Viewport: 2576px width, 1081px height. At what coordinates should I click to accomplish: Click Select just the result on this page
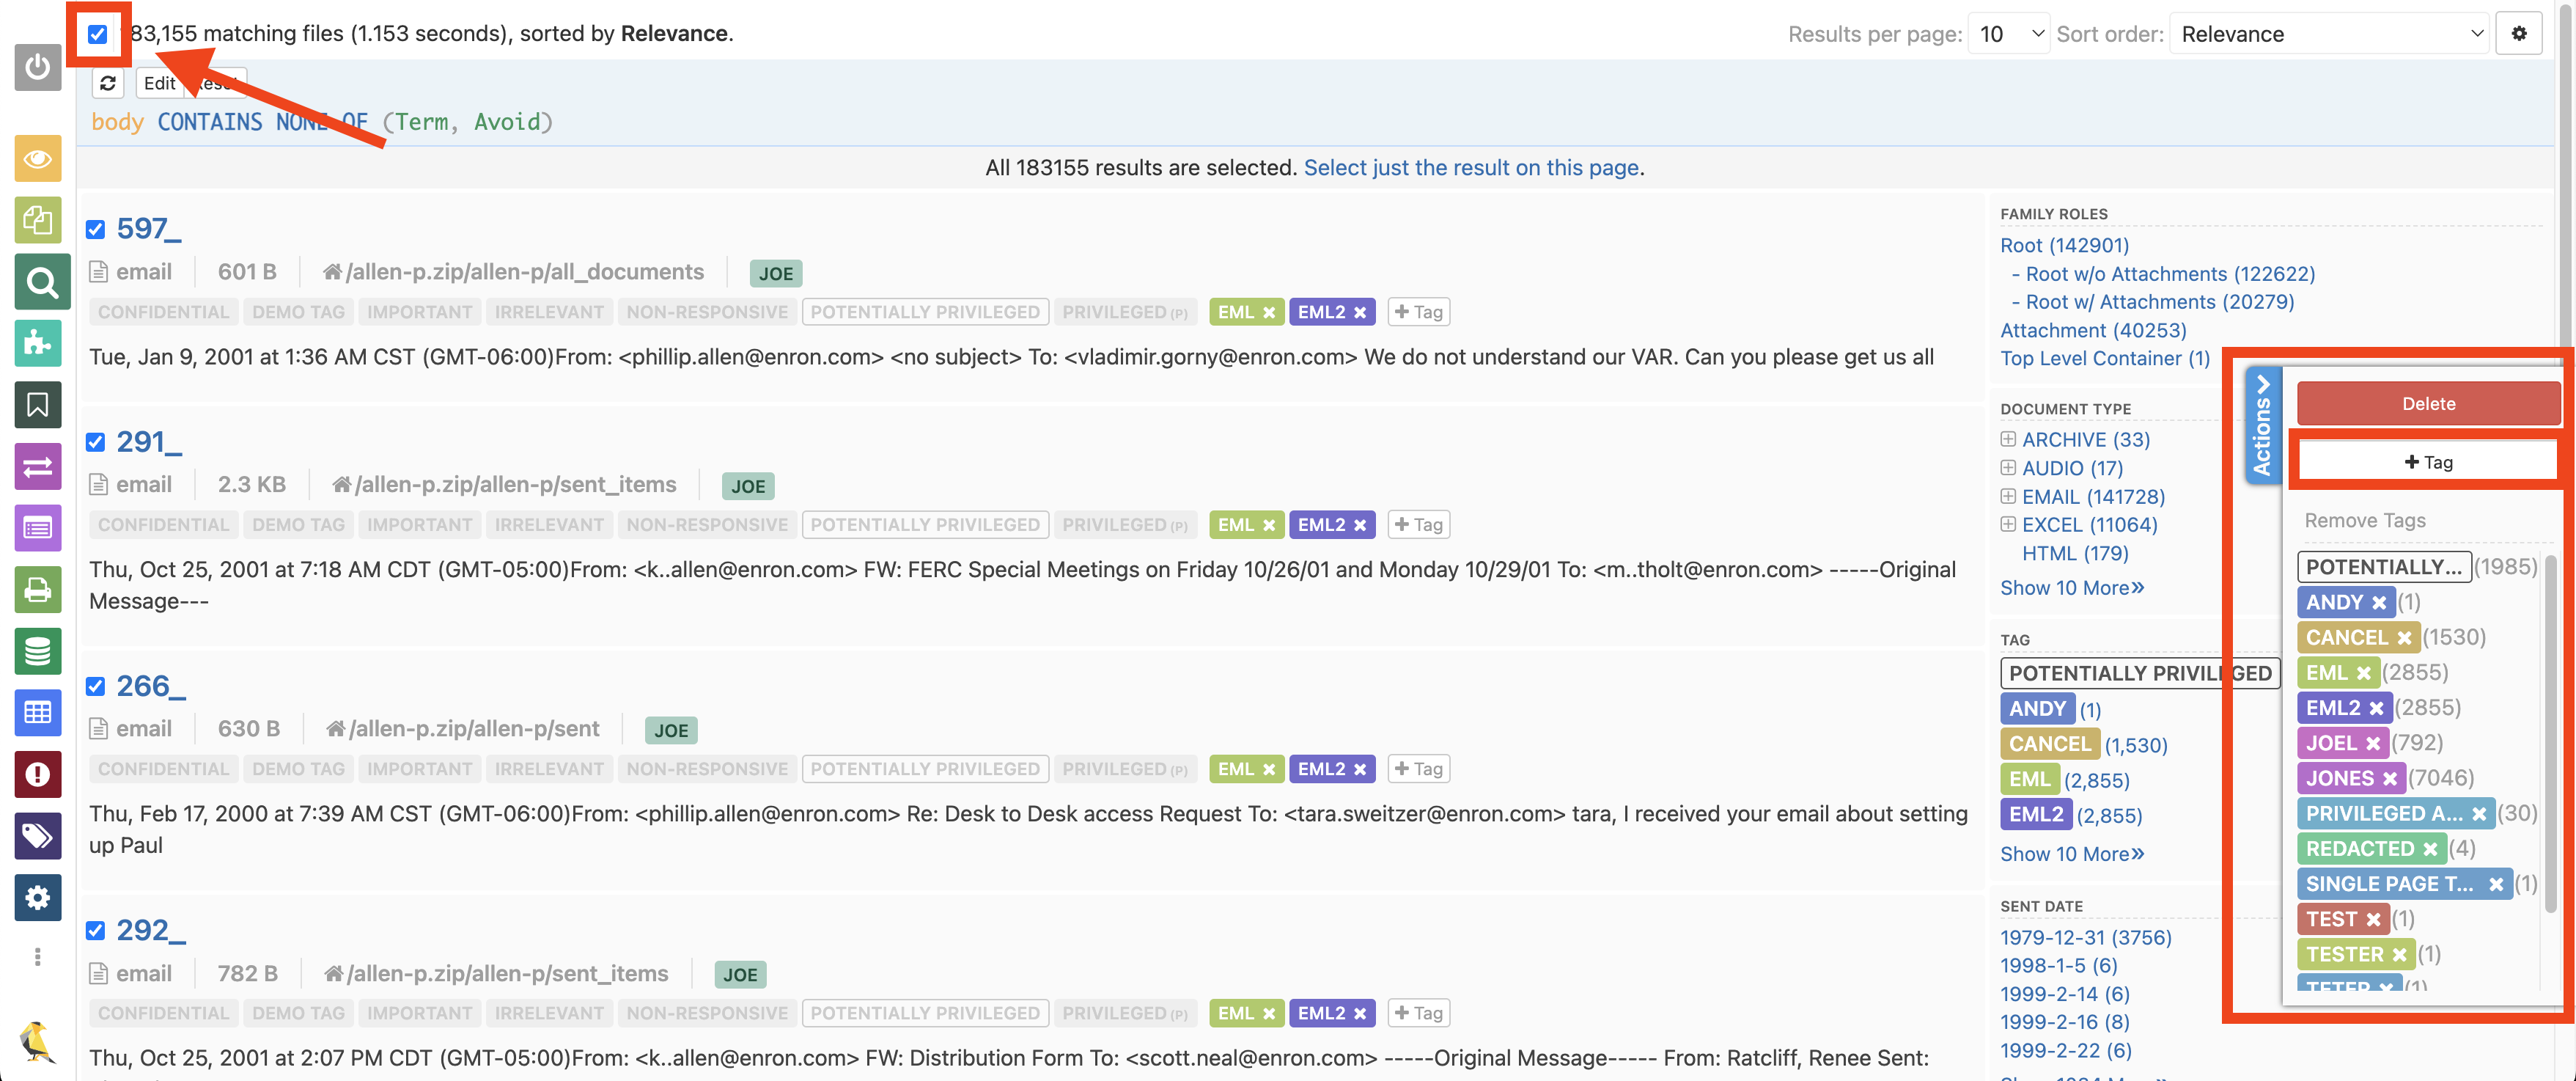coord(1470,167)
